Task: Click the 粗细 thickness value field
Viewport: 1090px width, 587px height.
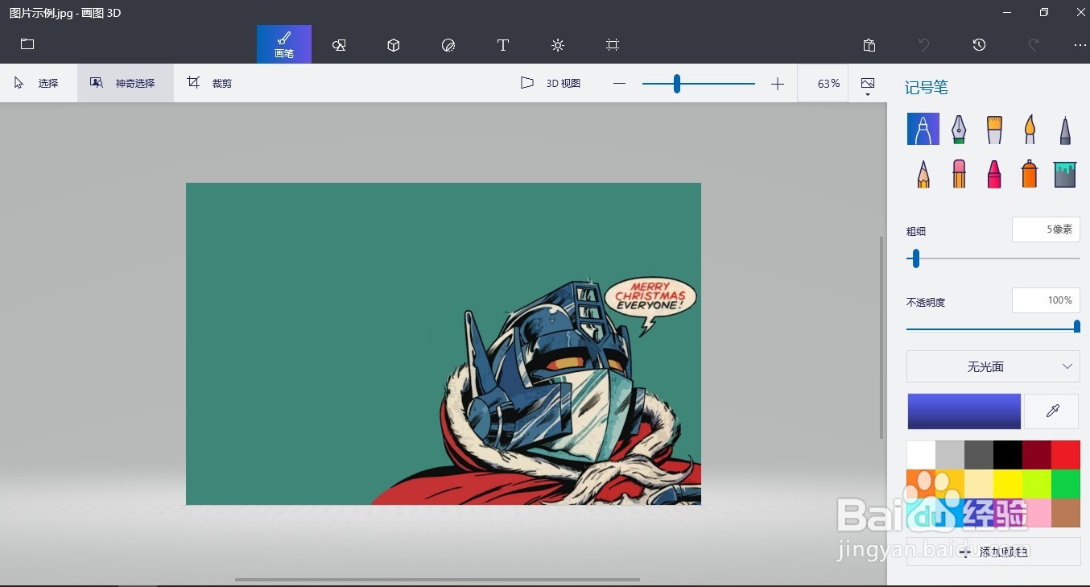Action: (x=1046, y=229)
